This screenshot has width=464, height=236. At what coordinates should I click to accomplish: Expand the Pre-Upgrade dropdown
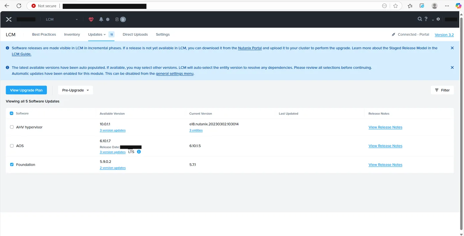(x=76, y=90)
